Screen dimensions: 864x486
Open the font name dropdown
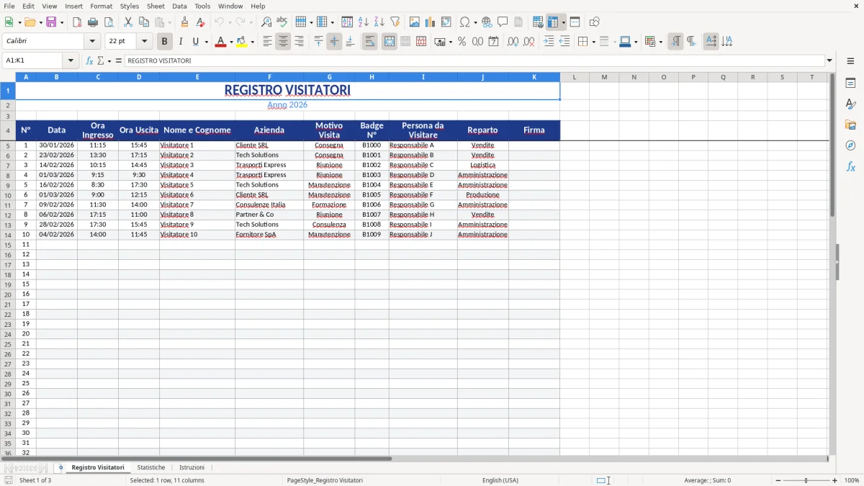pyautogui.click(x=91, y=41)
